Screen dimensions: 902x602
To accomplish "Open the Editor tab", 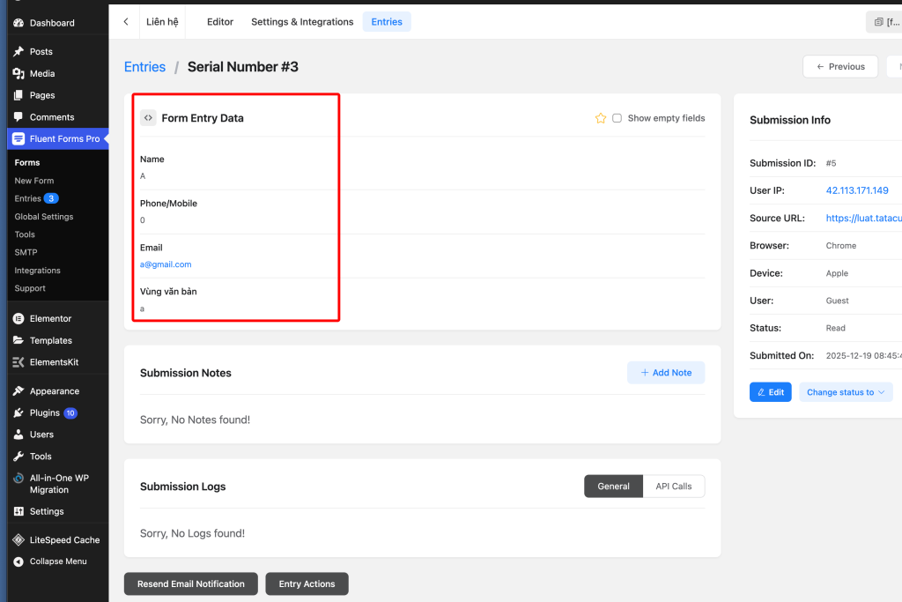I will click(220, 22).
